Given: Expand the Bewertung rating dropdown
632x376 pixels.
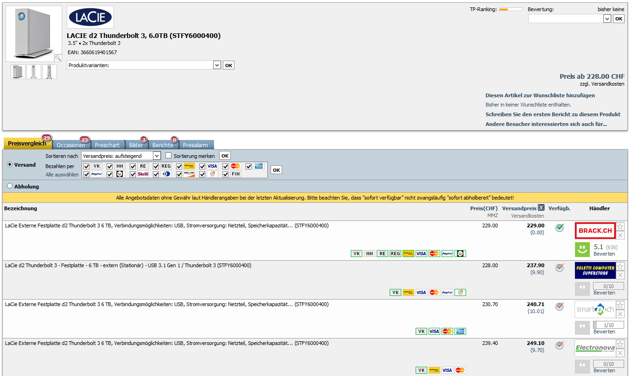Looking at the screenshot, I should click(607, 19).
